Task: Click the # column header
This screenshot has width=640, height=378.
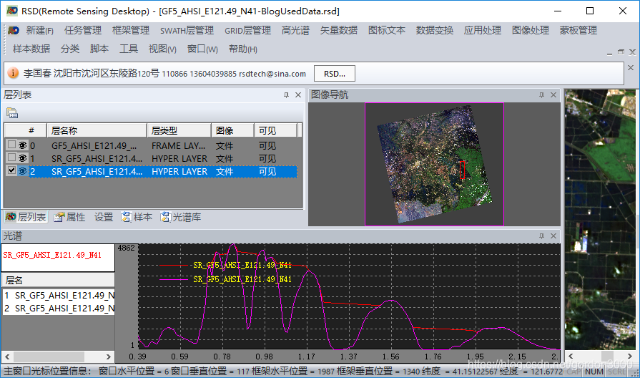Action: coord(26,131)
